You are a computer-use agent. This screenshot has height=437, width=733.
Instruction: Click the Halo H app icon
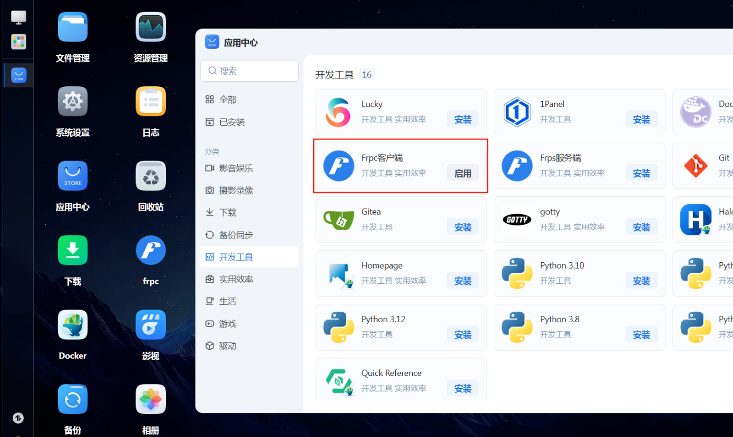[x=696, y=220]
